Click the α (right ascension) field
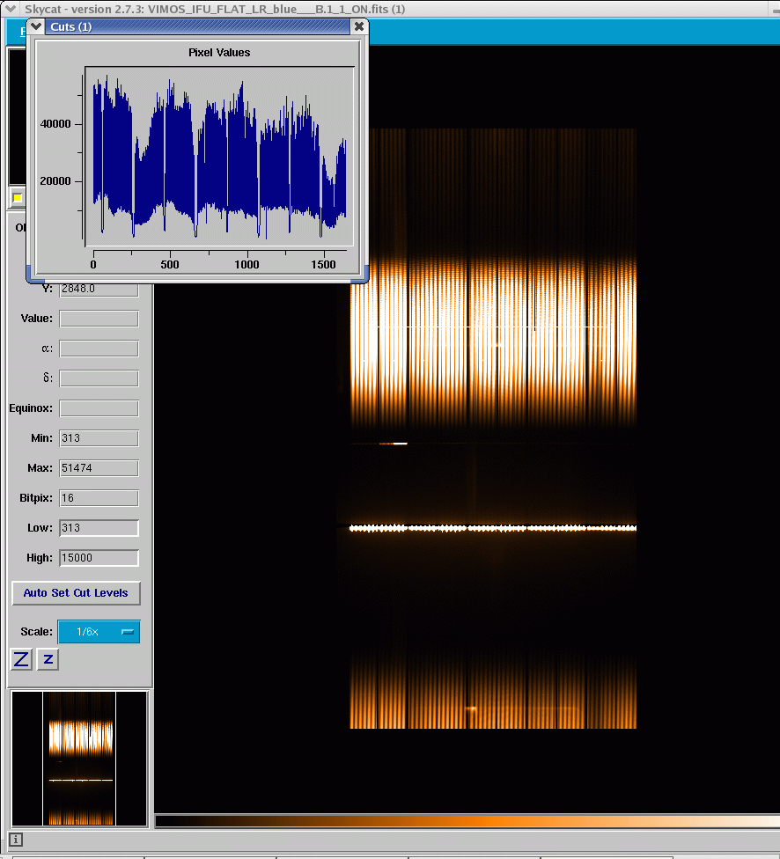Screen dimensions: 780x859 [99, 349]
